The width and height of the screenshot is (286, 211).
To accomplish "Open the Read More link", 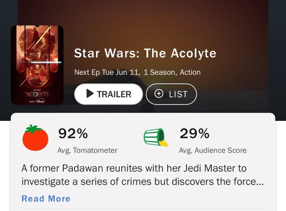I will (46, 198).
